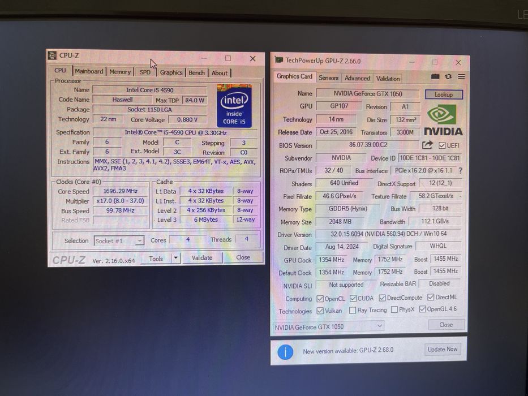Click the NVIDIA logo in GPU-Z
This screenshot has width=528, height=396.
[x=443, y=120]
